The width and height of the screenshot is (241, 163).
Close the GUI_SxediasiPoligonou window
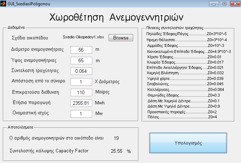click(x=235, y=4)
